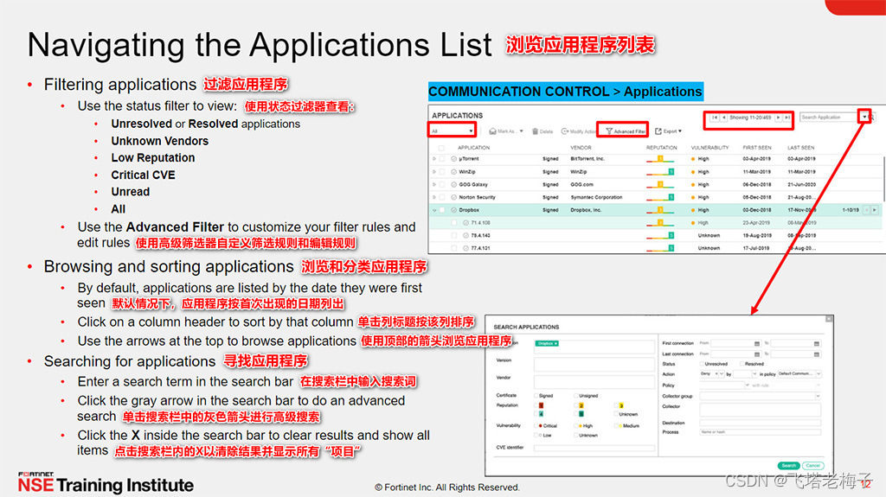Click the CVE identifier input field
Viewport: 886px width, 497px height.
(x=594, y=449)
